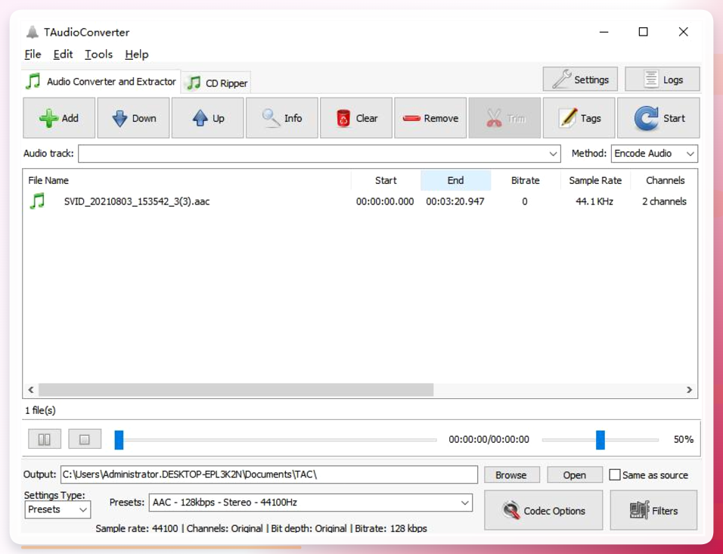The width and height of the screenshot is (723, 554).
Task: Select the Audio Converter and Extractor tab
Action: 101,82
